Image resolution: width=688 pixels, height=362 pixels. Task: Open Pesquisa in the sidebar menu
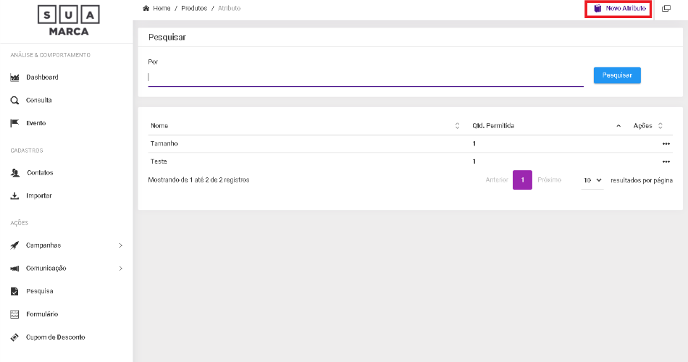tap(39, 292)
